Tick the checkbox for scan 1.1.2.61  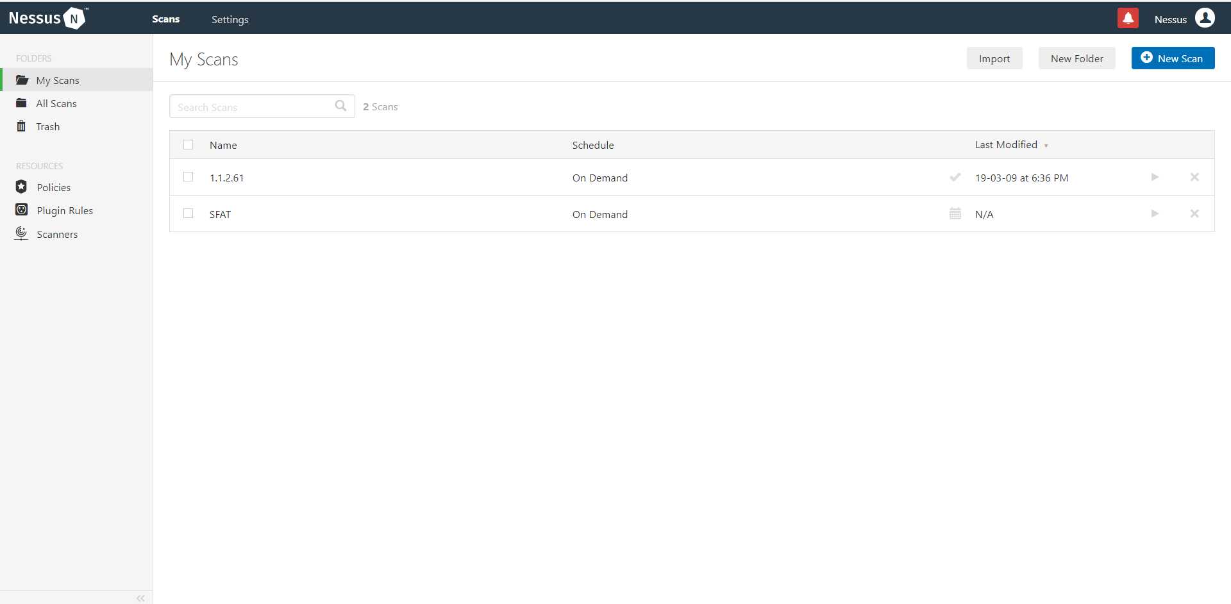point(188,177)
